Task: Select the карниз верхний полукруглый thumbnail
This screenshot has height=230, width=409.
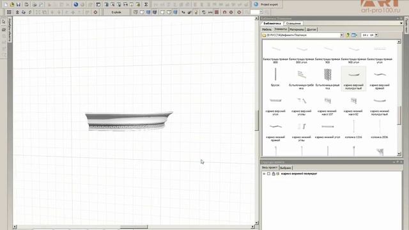Action: [353, 79]
